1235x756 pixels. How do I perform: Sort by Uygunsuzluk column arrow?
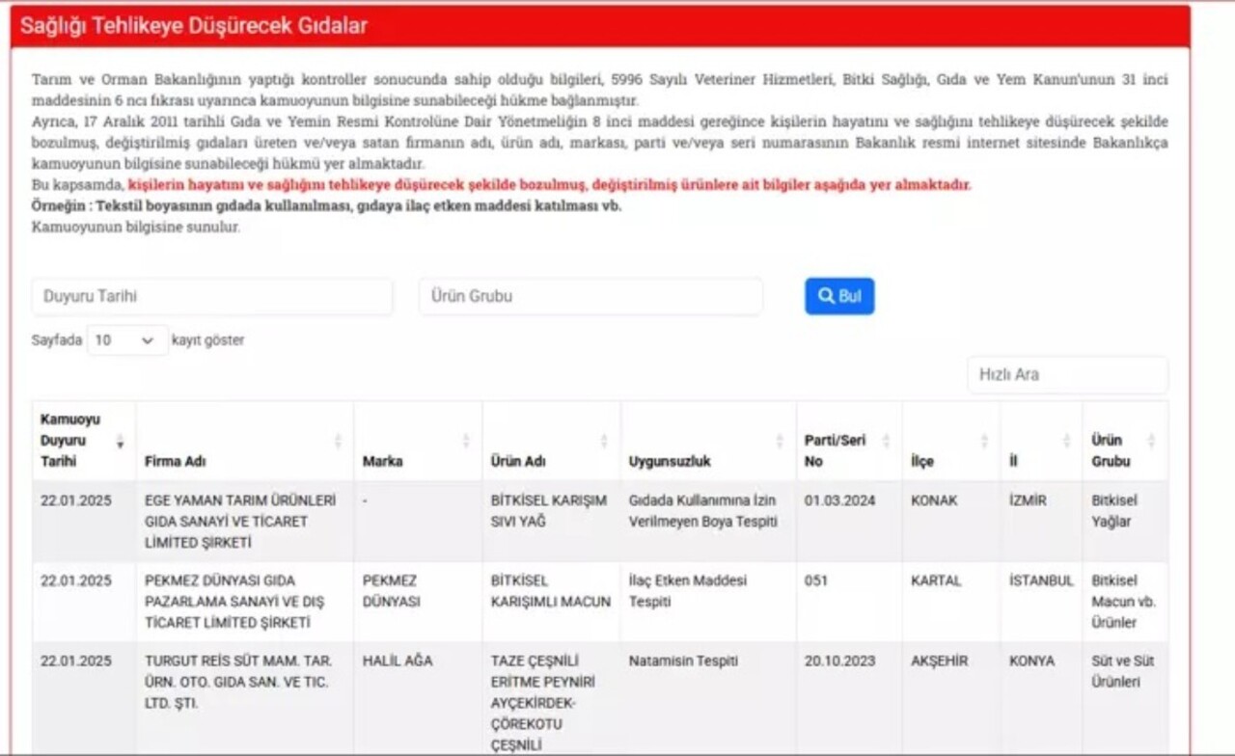pyautogui.click(x=780, y=442)
